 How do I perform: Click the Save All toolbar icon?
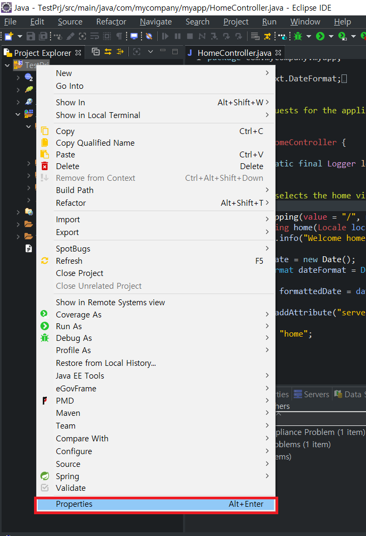coord(43,36)
